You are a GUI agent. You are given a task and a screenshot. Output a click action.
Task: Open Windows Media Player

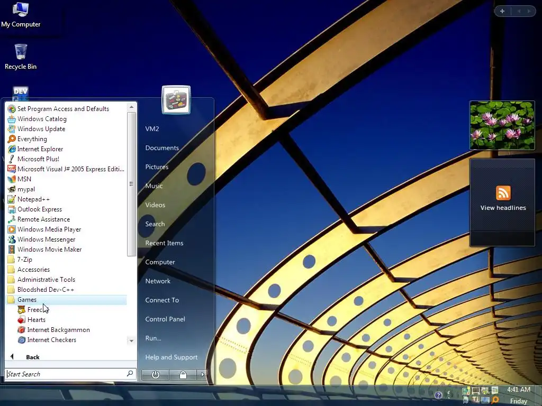pyautogui.click(x=66, y=229)
